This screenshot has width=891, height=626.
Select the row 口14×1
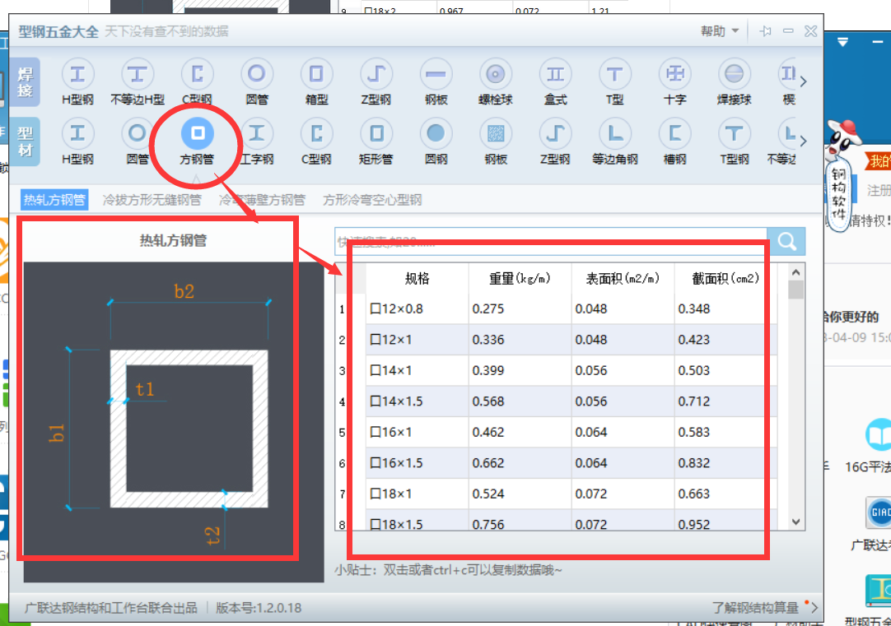point(557,371)
